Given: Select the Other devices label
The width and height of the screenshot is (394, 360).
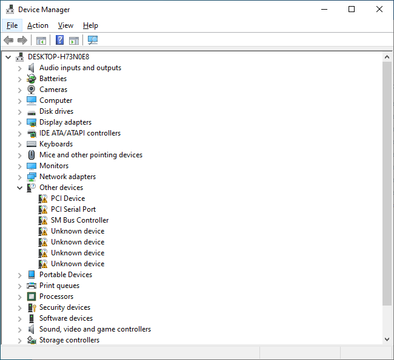Looking at the screenshot, I should coord(61,188).
